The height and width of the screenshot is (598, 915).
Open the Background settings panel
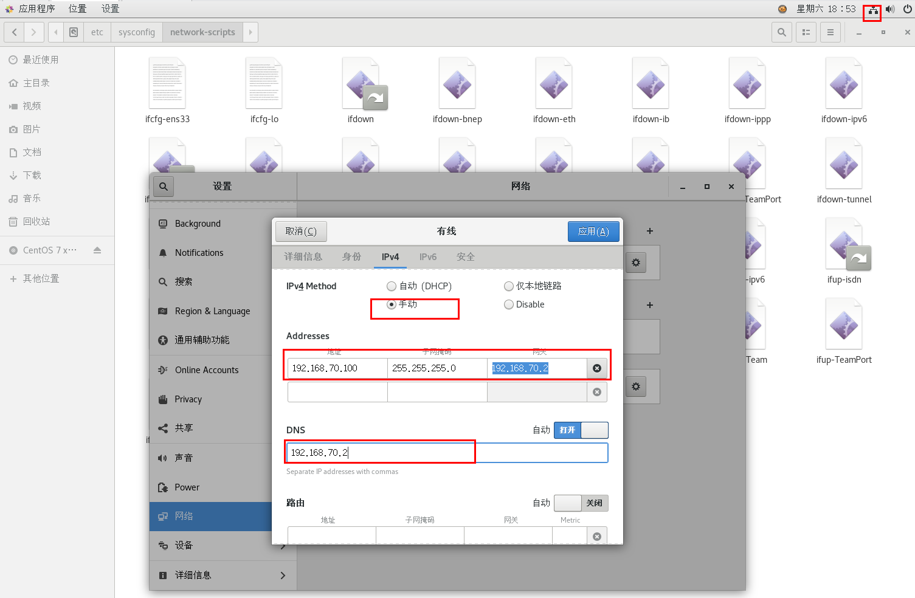point(211,224)
